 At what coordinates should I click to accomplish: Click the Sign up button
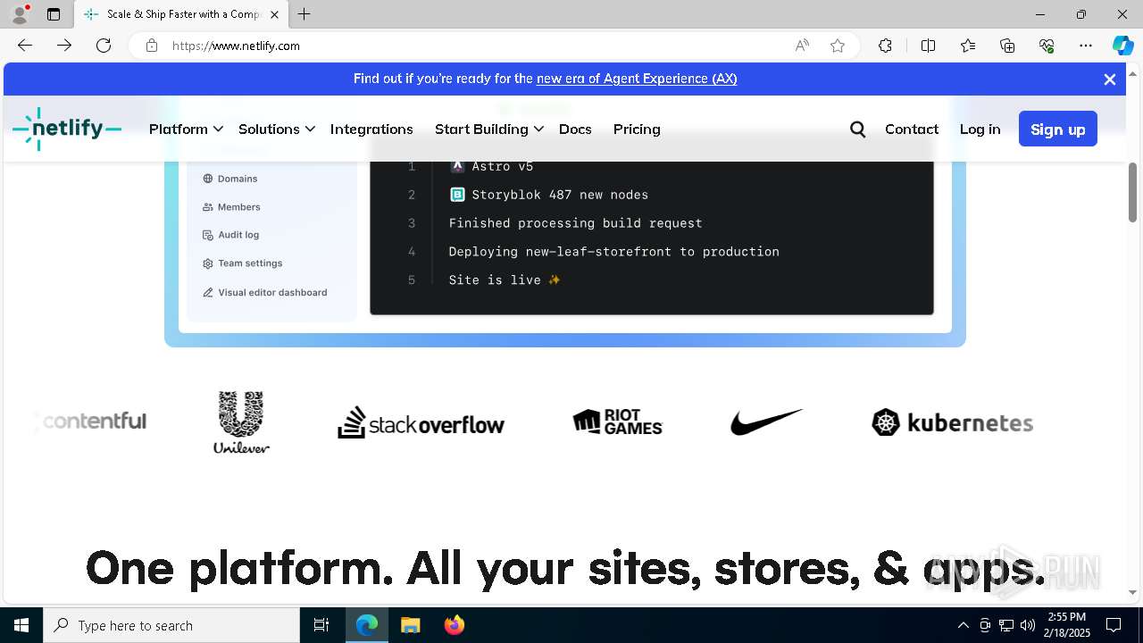coord(1058,129)
